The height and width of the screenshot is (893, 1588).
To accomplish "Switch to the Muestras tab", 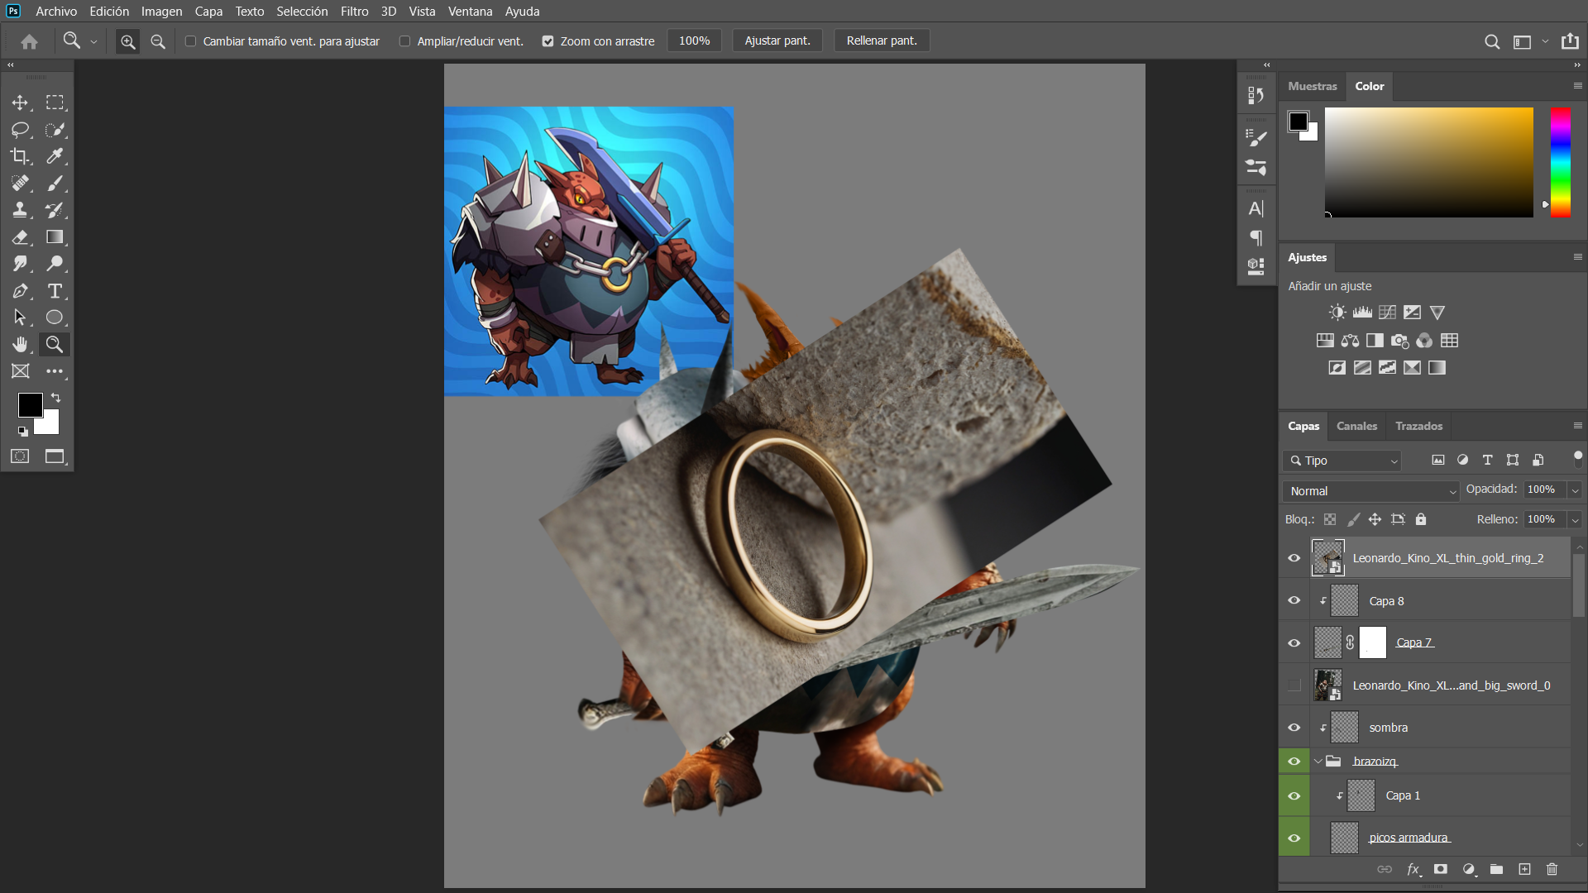I will pos(1312,86).
